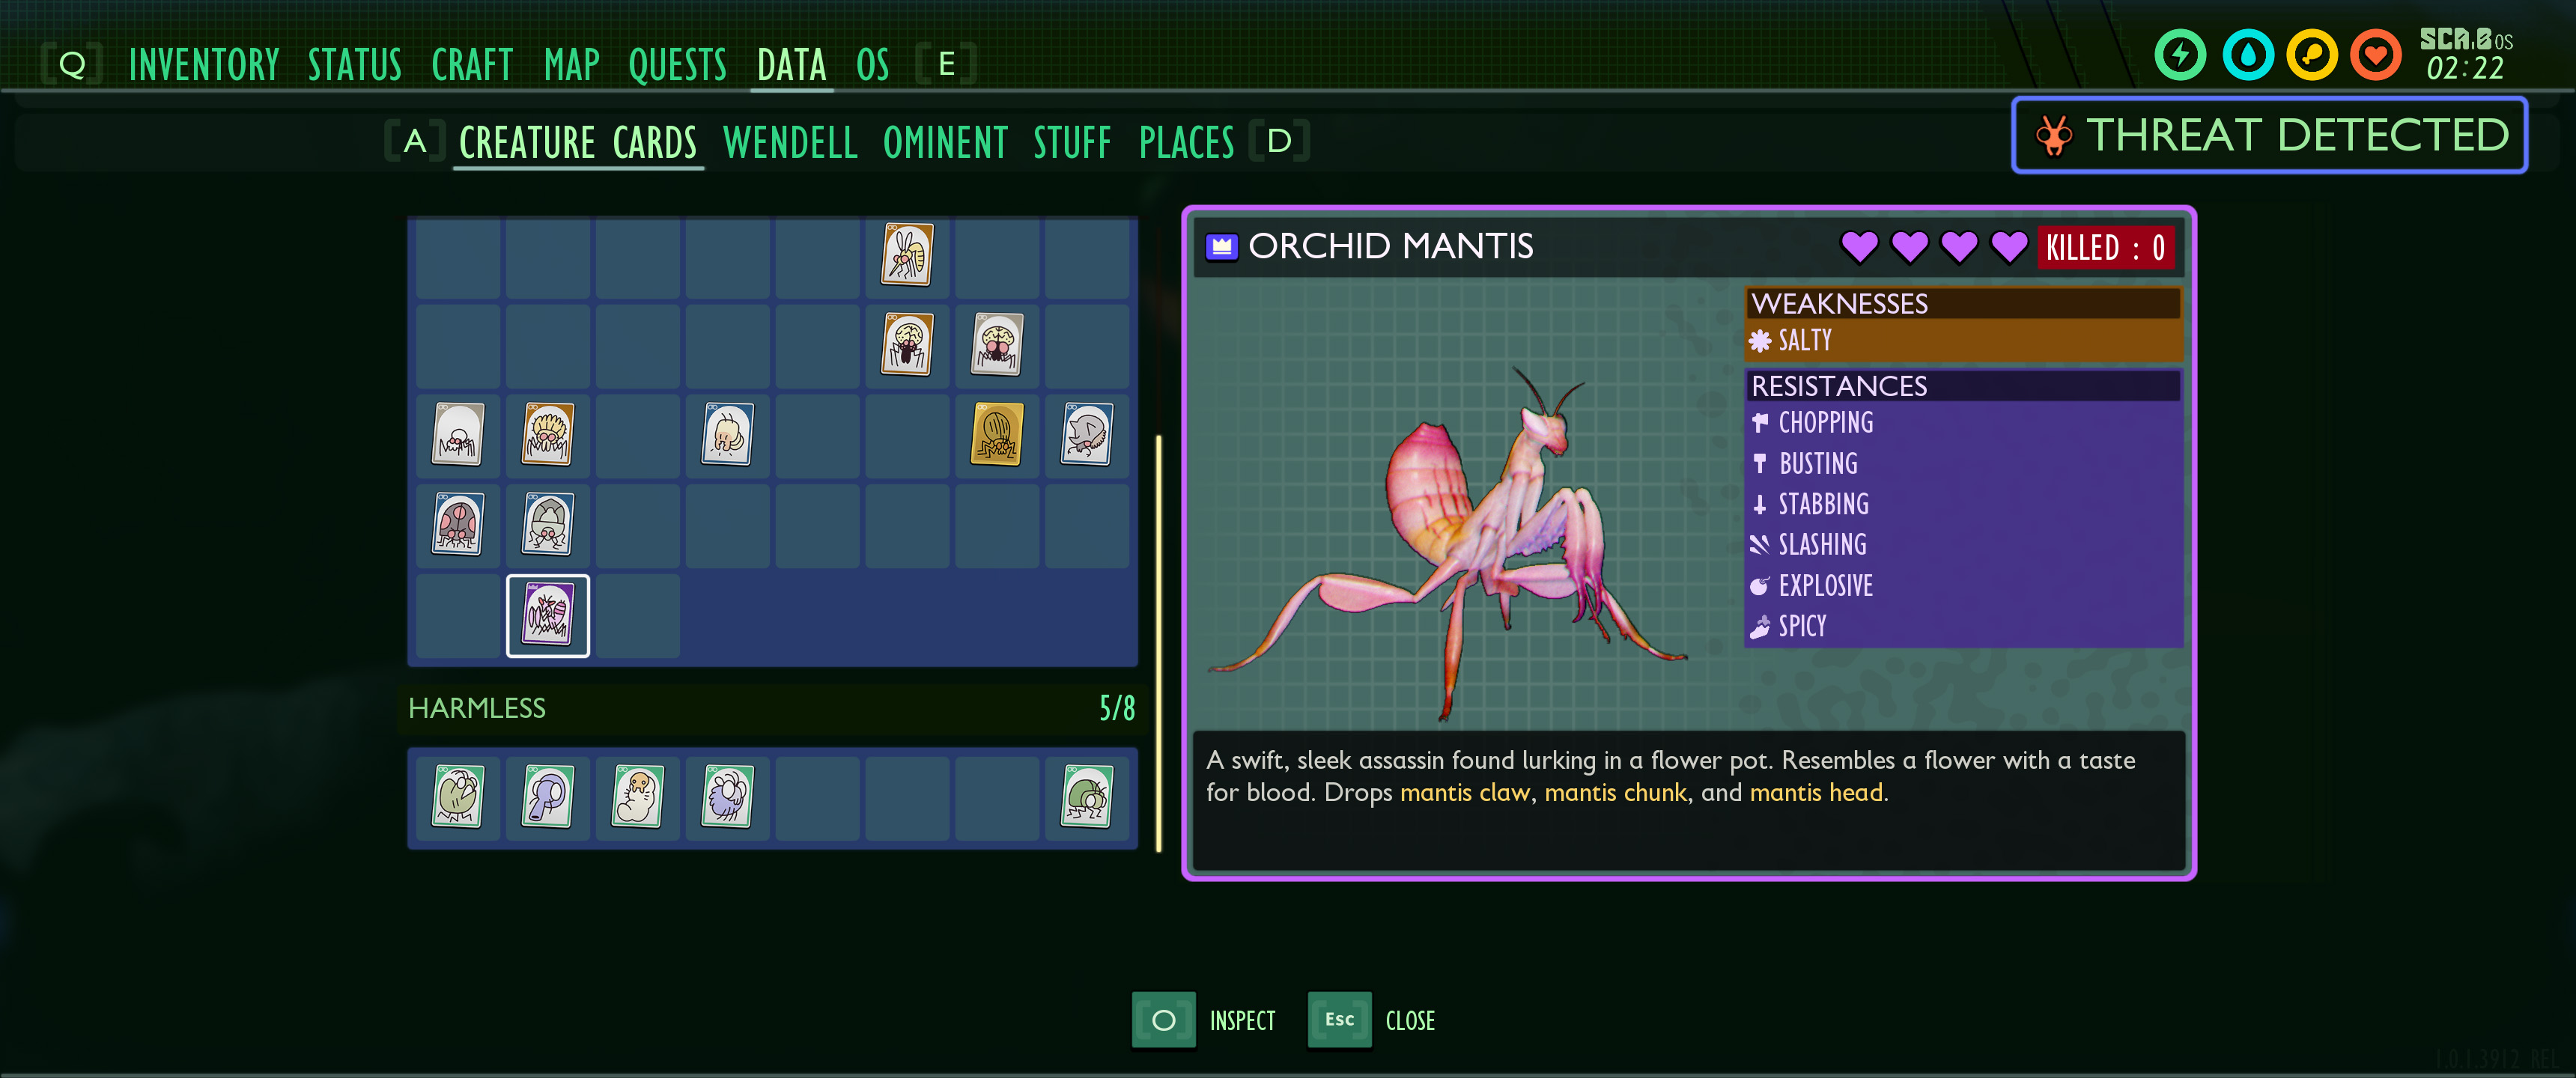Click the yellow hunger status icon
Screen dimensions: 2576x1078
(x=2312, y=55)
